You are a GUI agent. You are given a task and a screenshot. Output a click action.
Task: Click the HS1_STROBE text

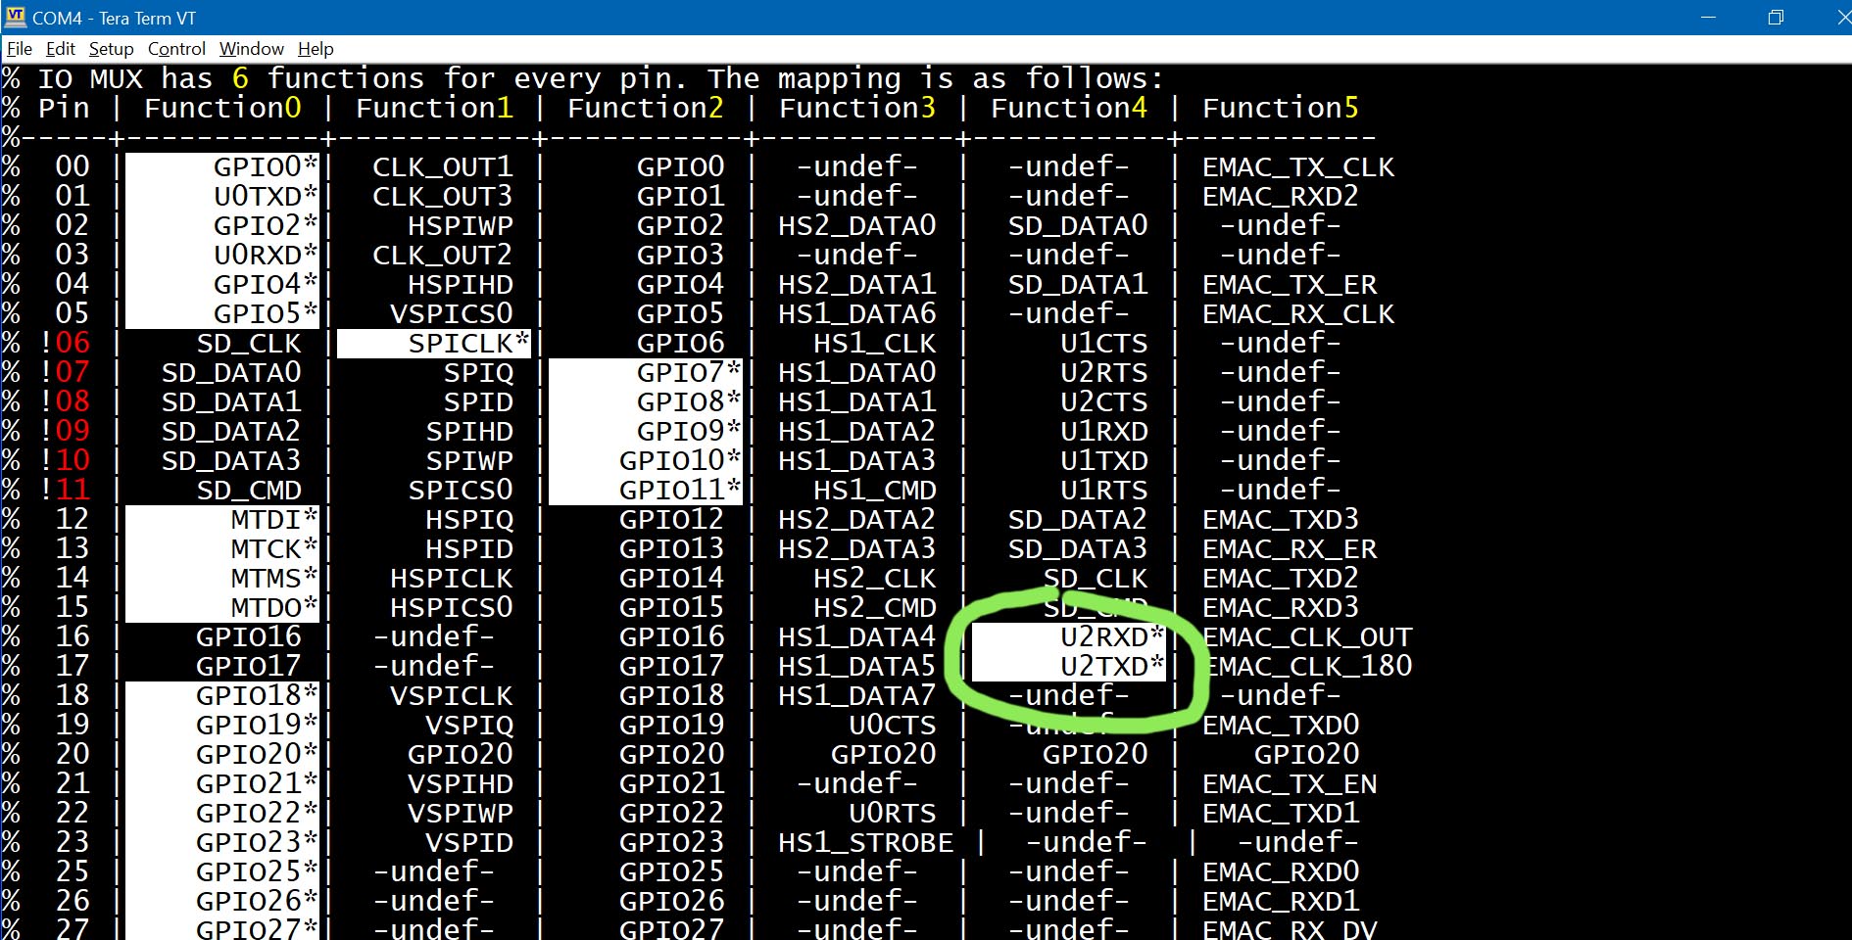[x=866, y=843]
